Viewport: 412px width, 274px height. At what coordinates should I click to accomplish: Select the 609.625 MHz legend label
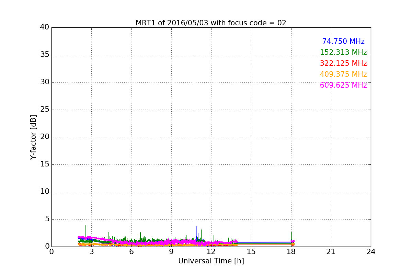[x=343, y=85]
